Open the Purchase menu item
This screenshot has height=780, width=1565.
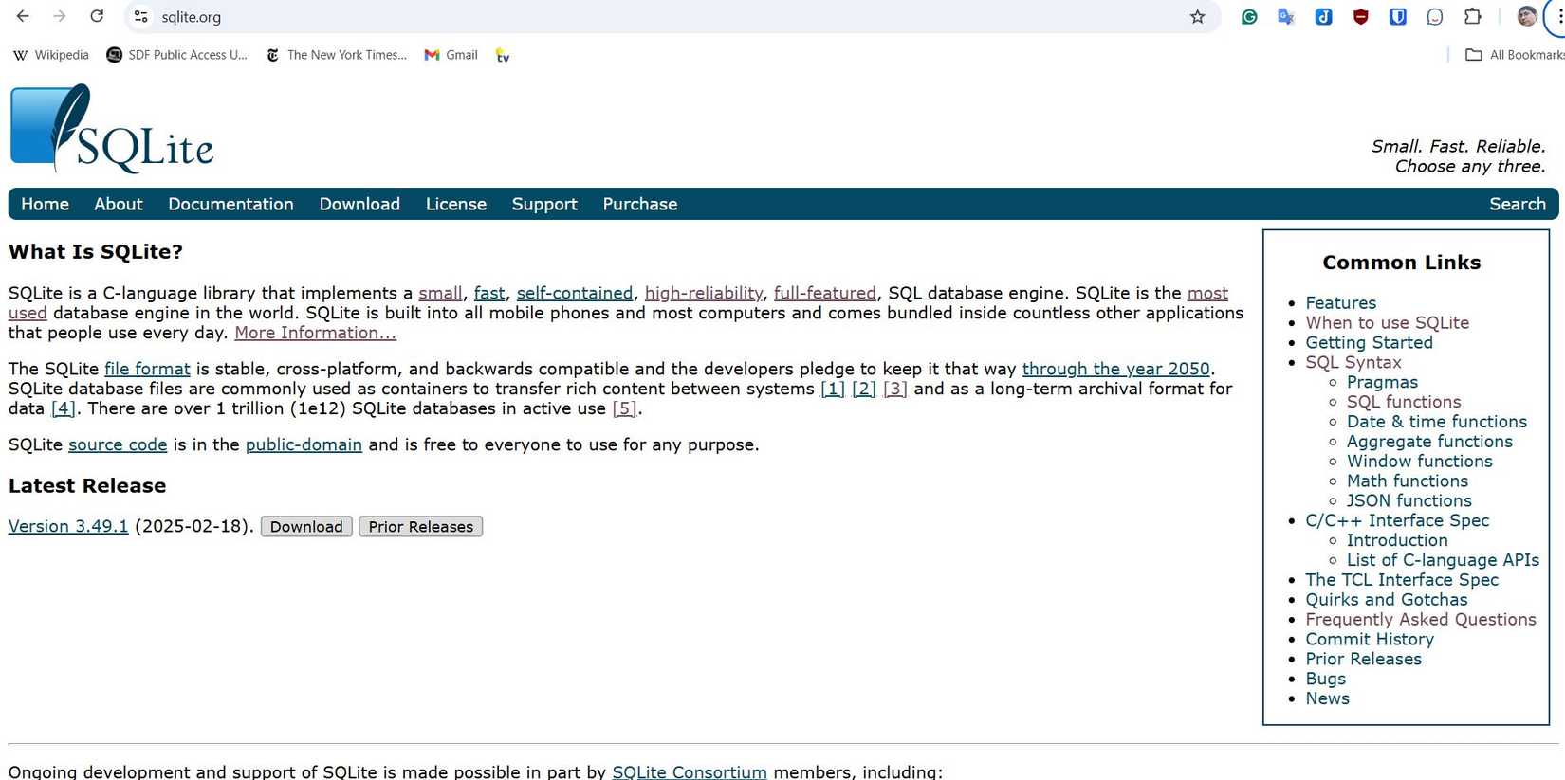click(x=640, y=204)
